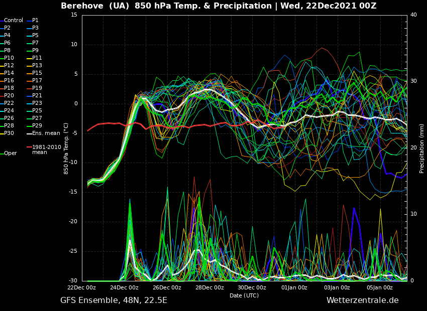Image resolution: width=427 pixels, height=311 pixels.
Task: Click the Wetterzentrale.de text
Action: point(362,300)
